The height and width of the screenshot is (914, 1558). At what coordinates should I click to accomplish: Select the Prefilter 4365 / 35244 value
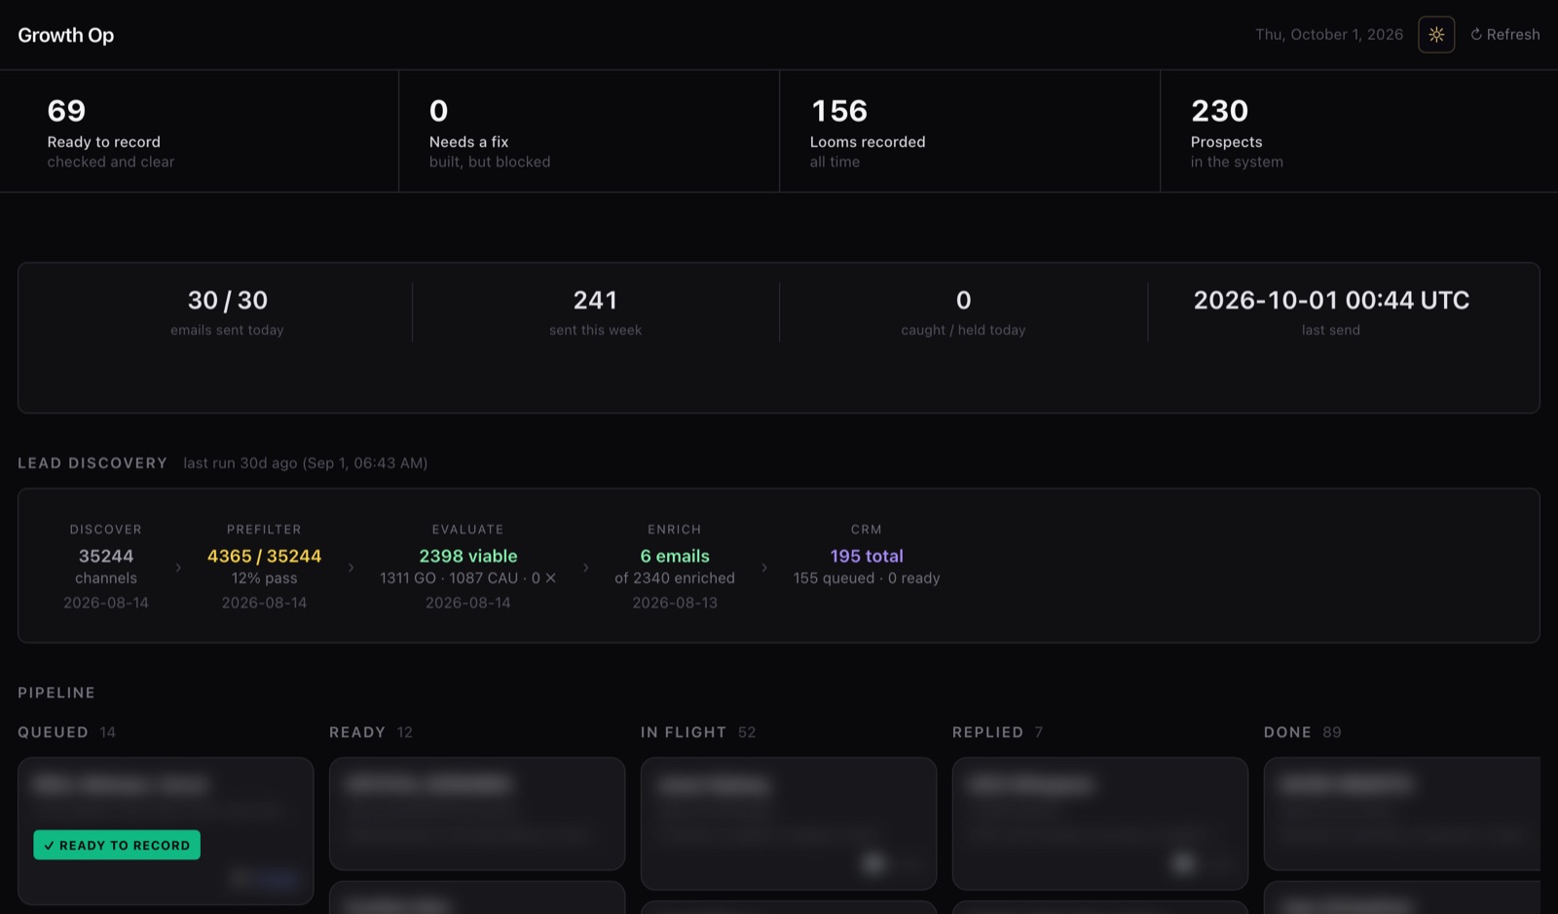tap(264, 557)
